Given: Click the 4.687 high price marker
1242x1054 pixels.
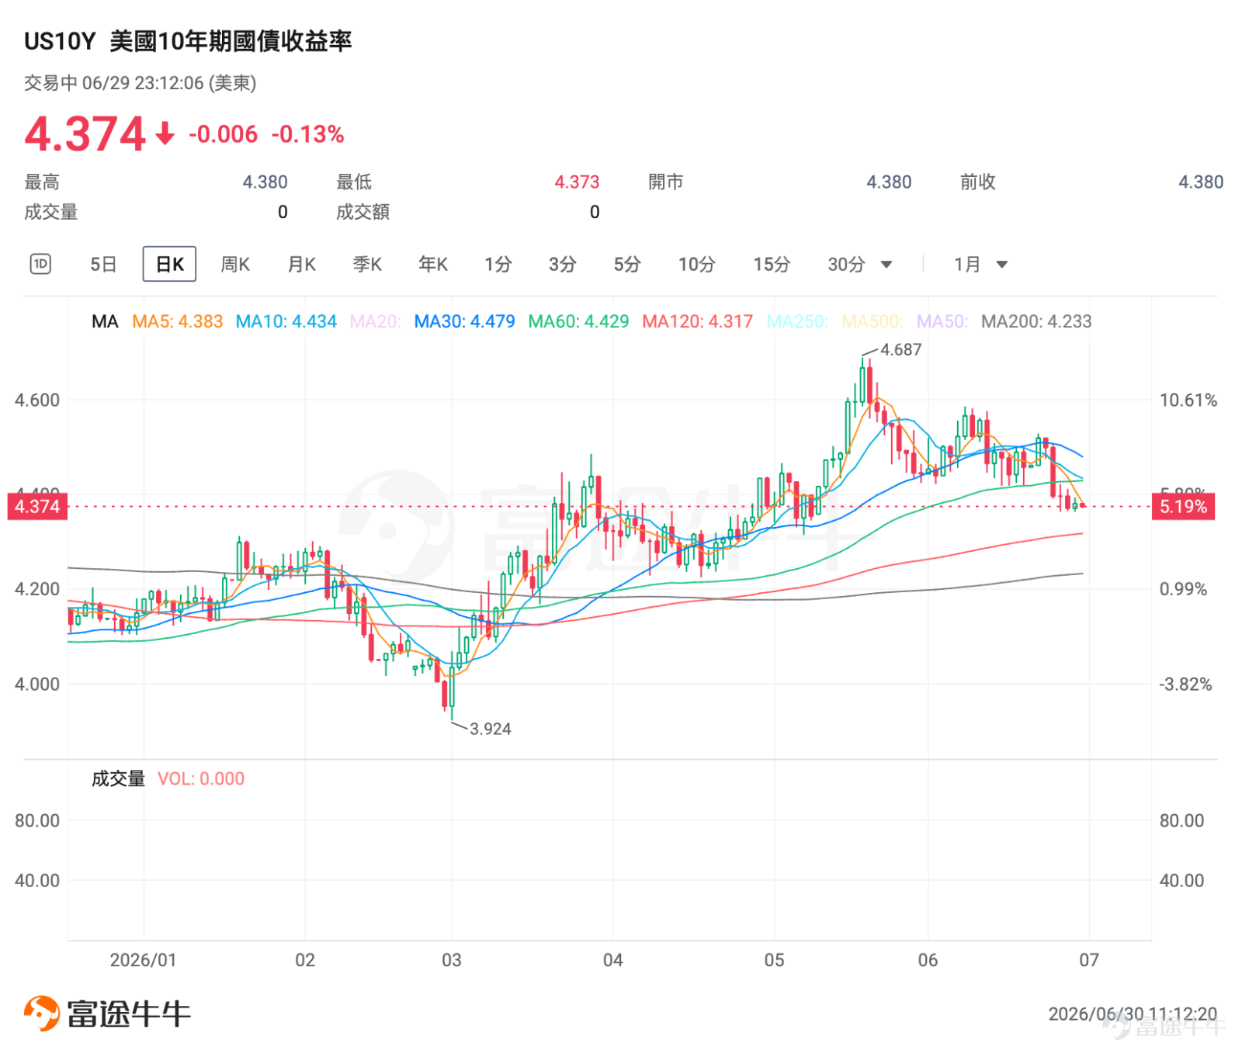Looking at the screenshot, I should 901,349.
